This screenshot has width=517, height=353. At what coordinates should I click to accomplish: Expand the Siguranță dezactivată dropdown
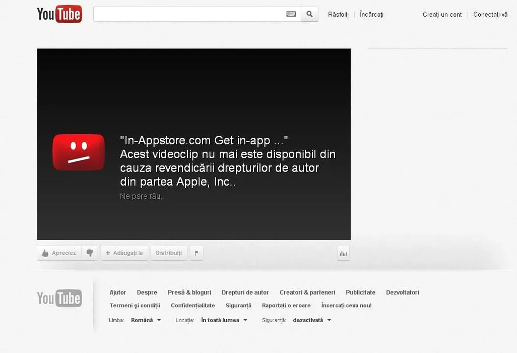312,320
